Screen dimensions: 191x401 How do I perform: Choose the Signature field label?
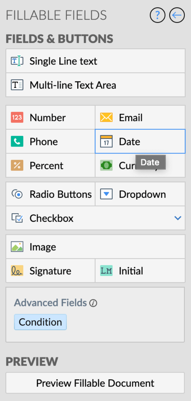[50, 271]
